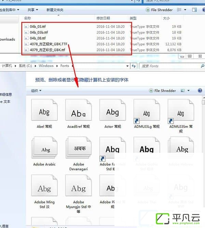The image size is (205, 228).
Task: Click the refresh button beside address bar
Action: point(134,66)
